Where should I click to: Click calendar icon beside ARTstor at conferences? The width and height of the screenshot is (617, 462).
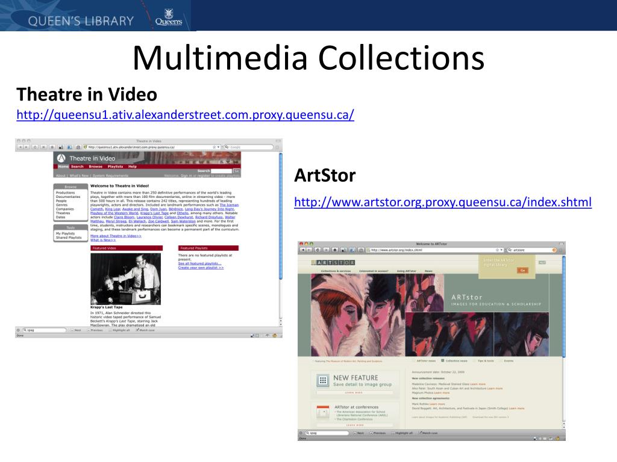point(323,412)
